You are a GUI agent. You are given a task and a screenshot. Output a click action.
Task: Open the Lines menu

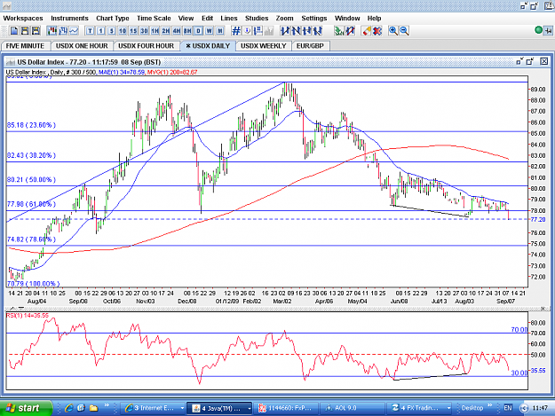[x=229, y=18]
